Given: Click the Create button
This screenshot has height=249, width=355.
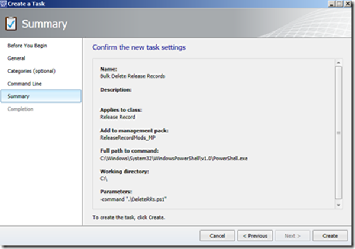Looking at the screenshot, I should [330, 236].
